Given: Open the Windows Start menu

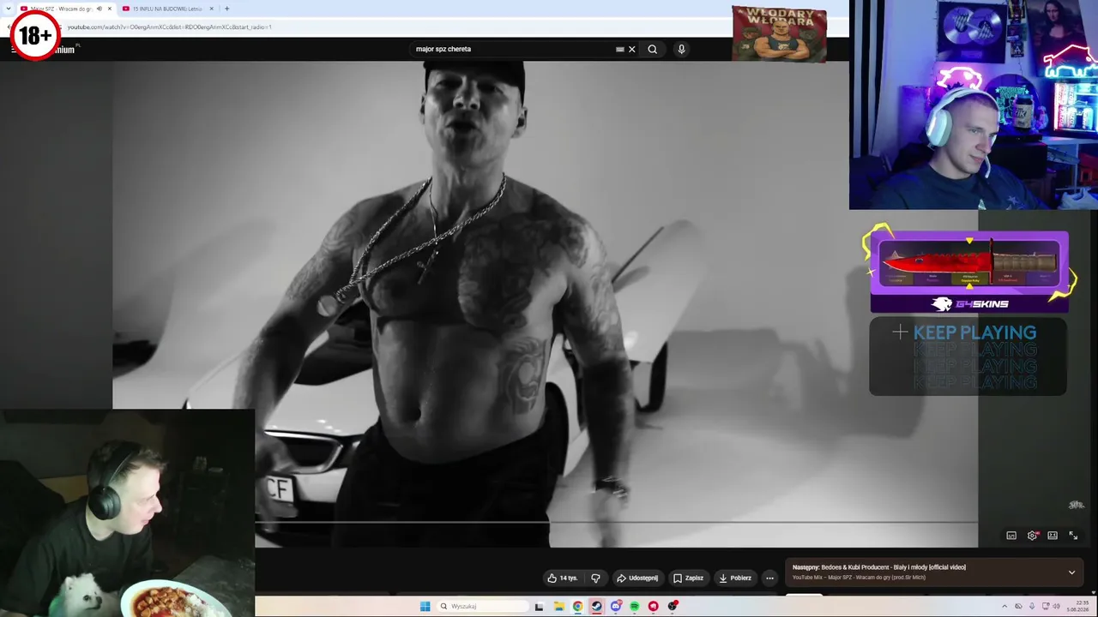Looking at the screenshot, I should [425, 607].
